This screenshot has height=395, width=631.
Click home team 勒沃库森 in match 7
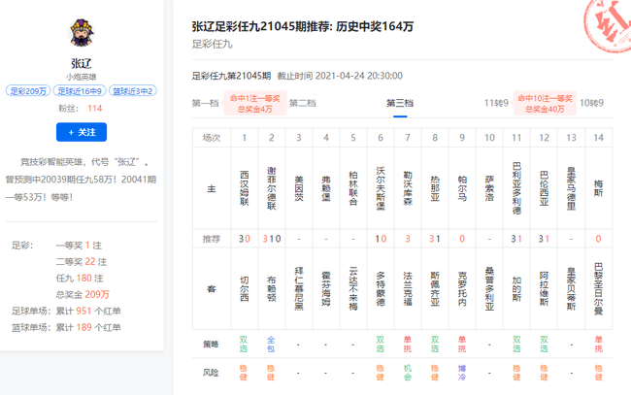click(408, 188)
